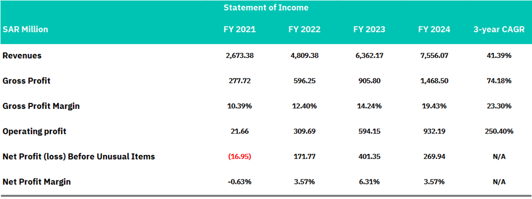The height and width of the screenshot is (199, 532).
Task: Select FY 2024 revenue value 7,556.07
Action: tap(434, 55)
